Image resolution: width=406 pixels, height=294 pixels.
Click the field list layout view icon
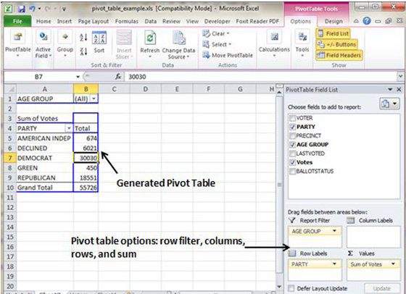(389, 104)
